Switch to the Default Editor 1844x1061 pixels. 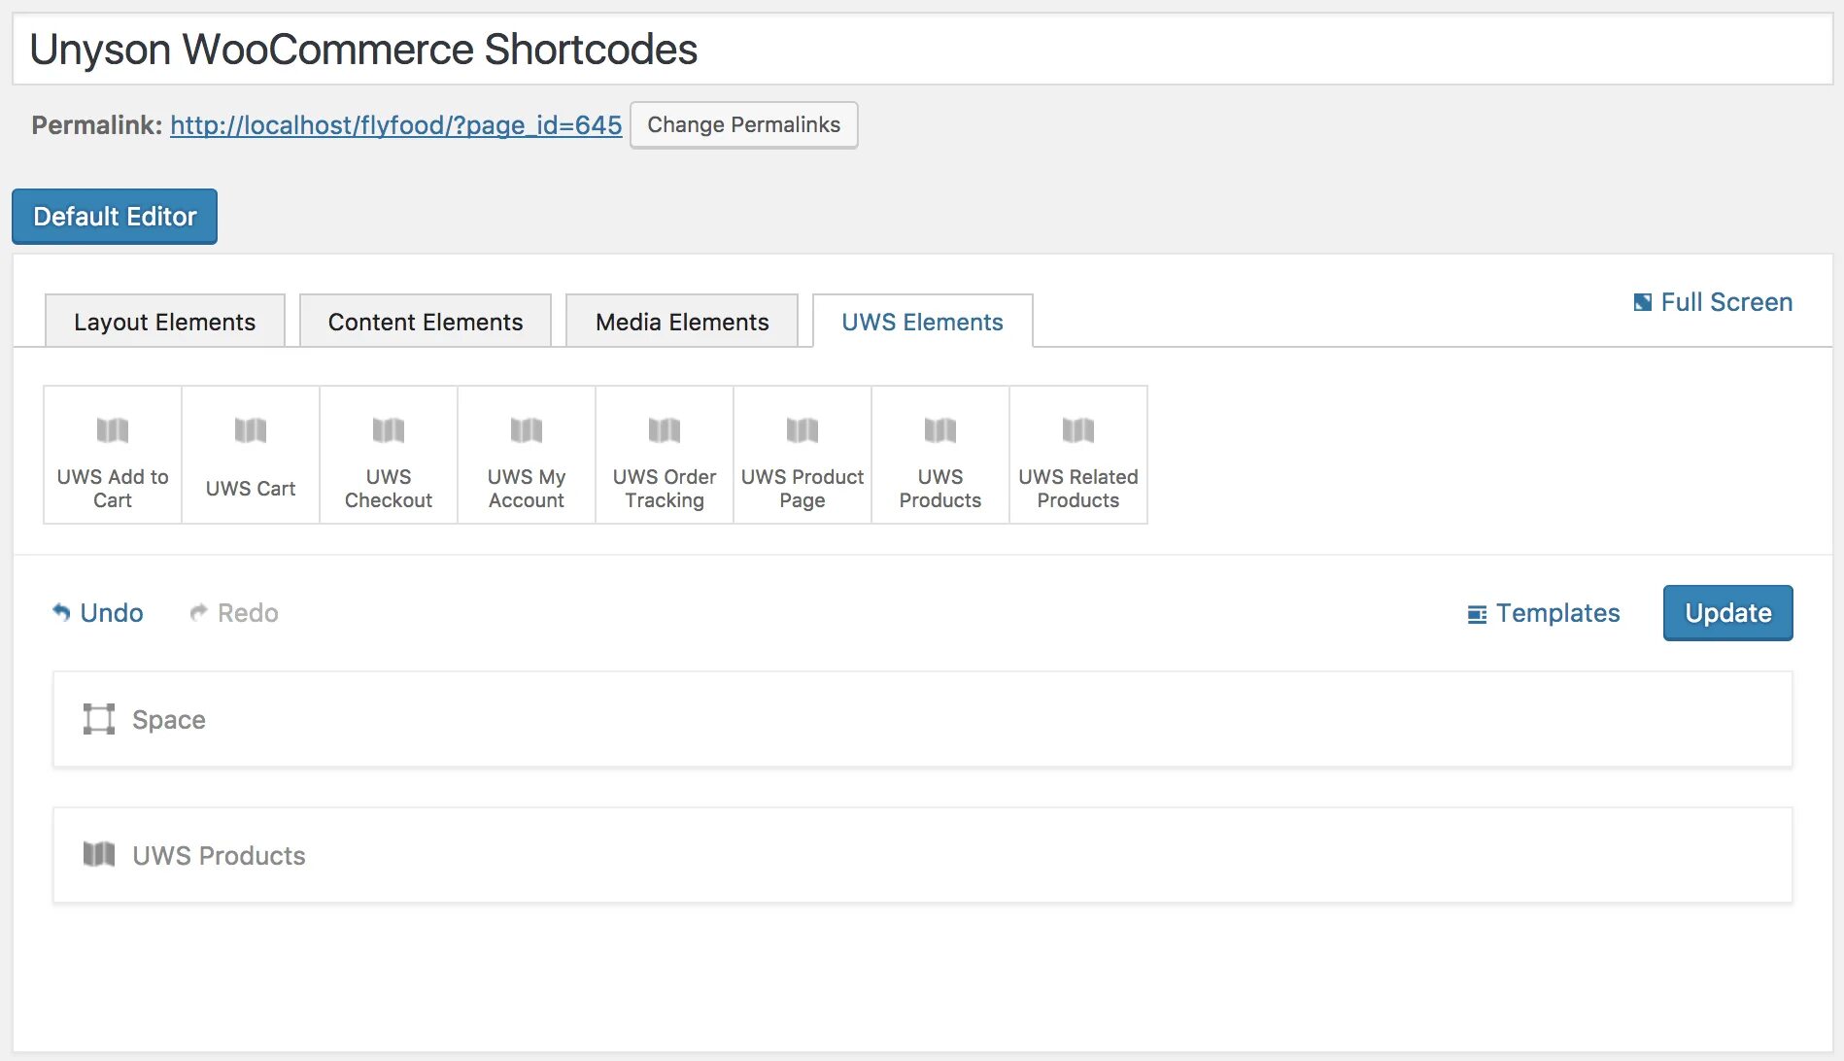pos(115,217)
